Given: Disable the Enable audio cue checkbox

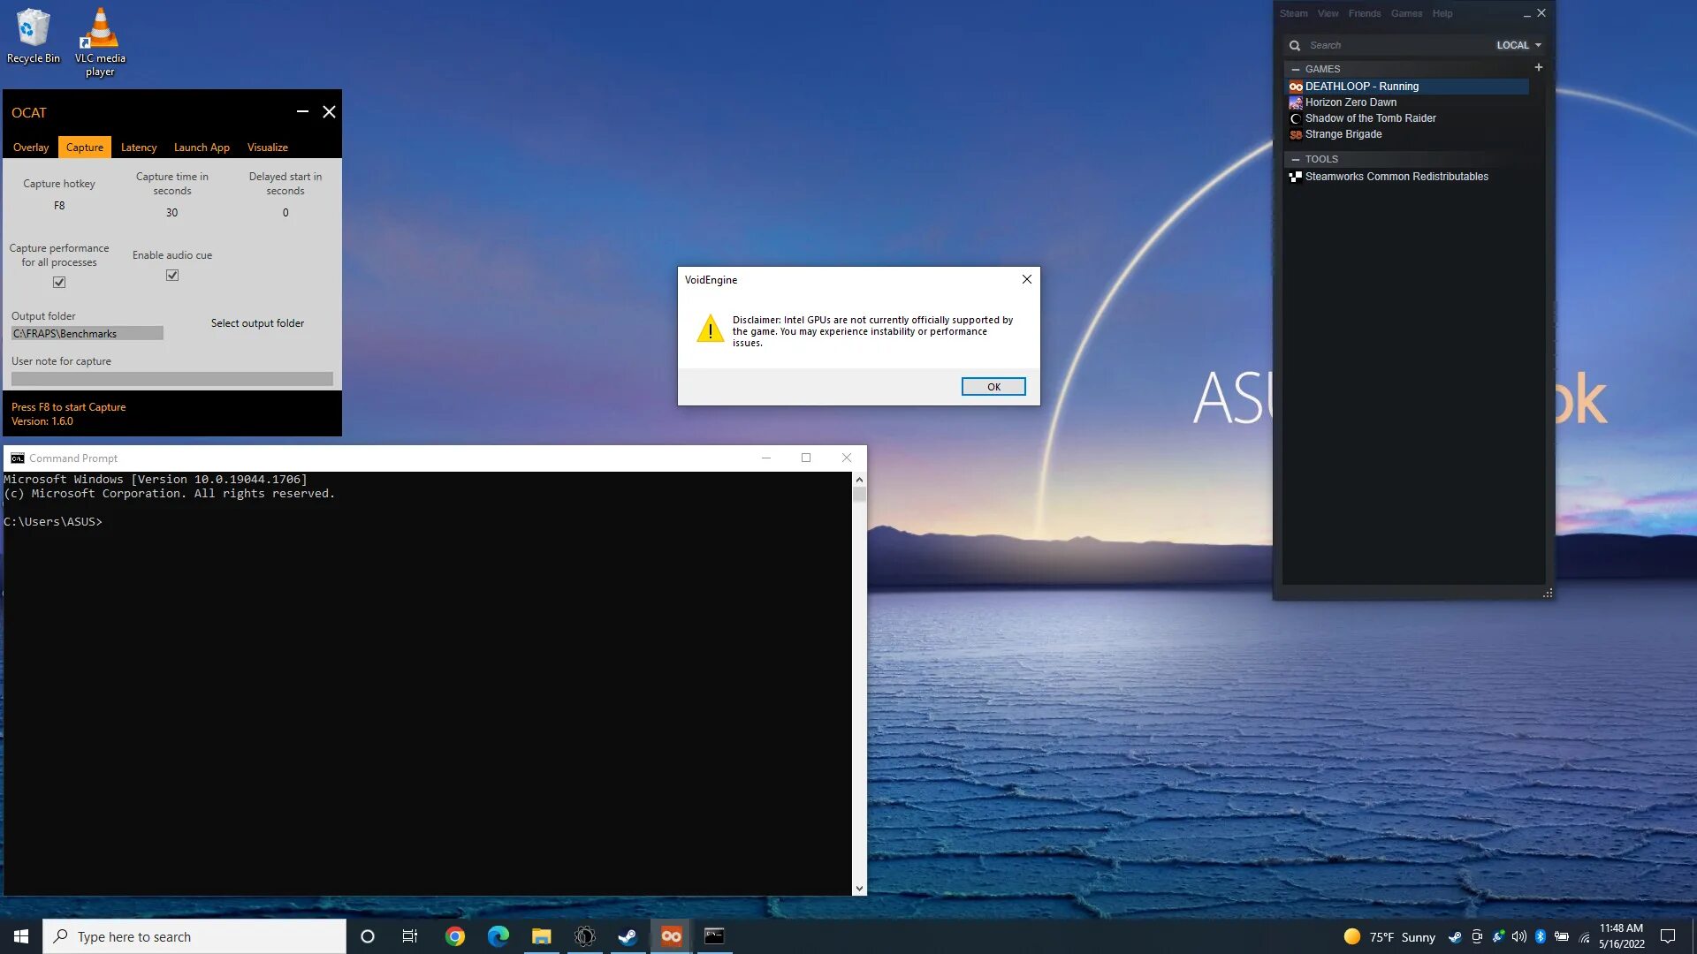Looking at the screenshot, I should pos(172,276).
